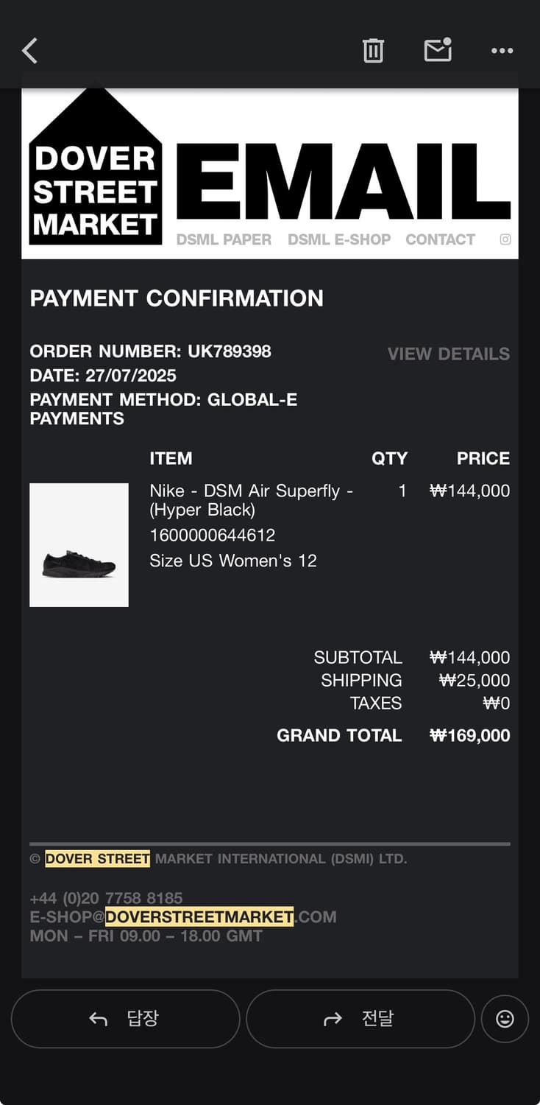Go back using the top-left arrow

tap(30, 51)
